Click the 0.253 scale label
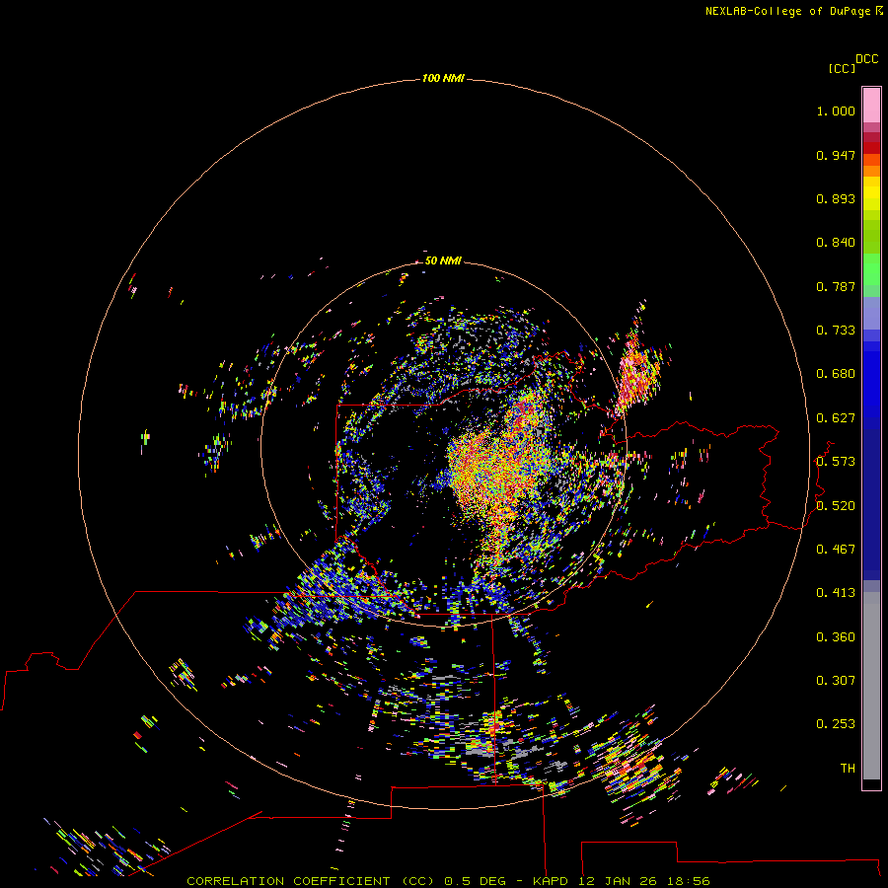Screen dimensions: 888x888 coord(836,724)
